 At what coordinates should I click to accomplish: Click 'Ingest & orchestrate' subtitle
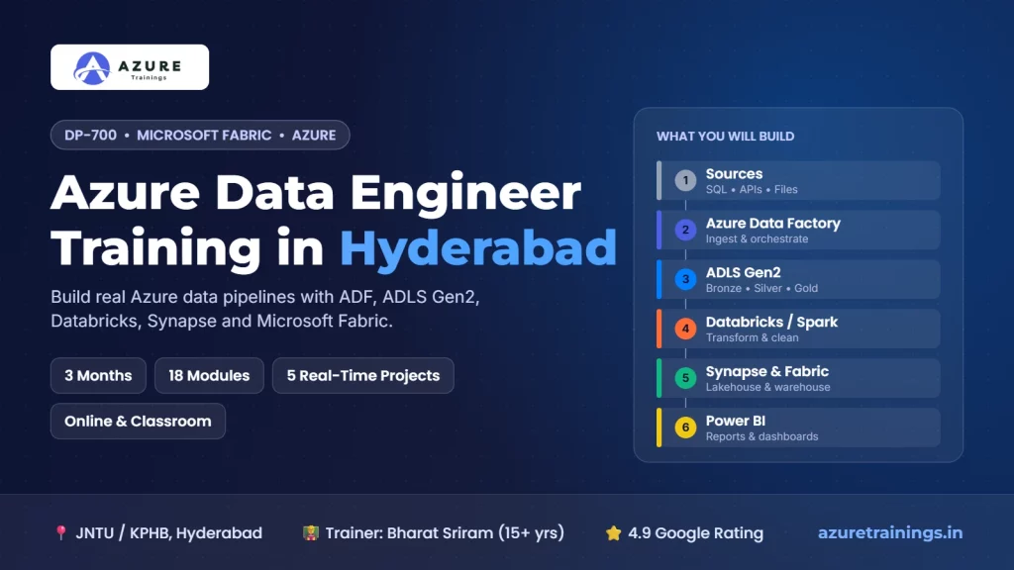pyautogui.click(x=757, y=239)
